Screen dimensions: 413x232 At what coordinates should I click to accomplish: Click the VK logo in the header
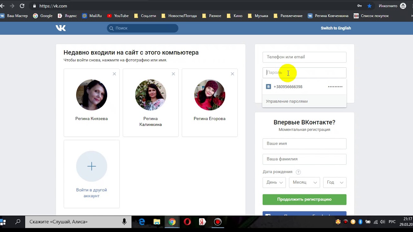pos(61,28)
